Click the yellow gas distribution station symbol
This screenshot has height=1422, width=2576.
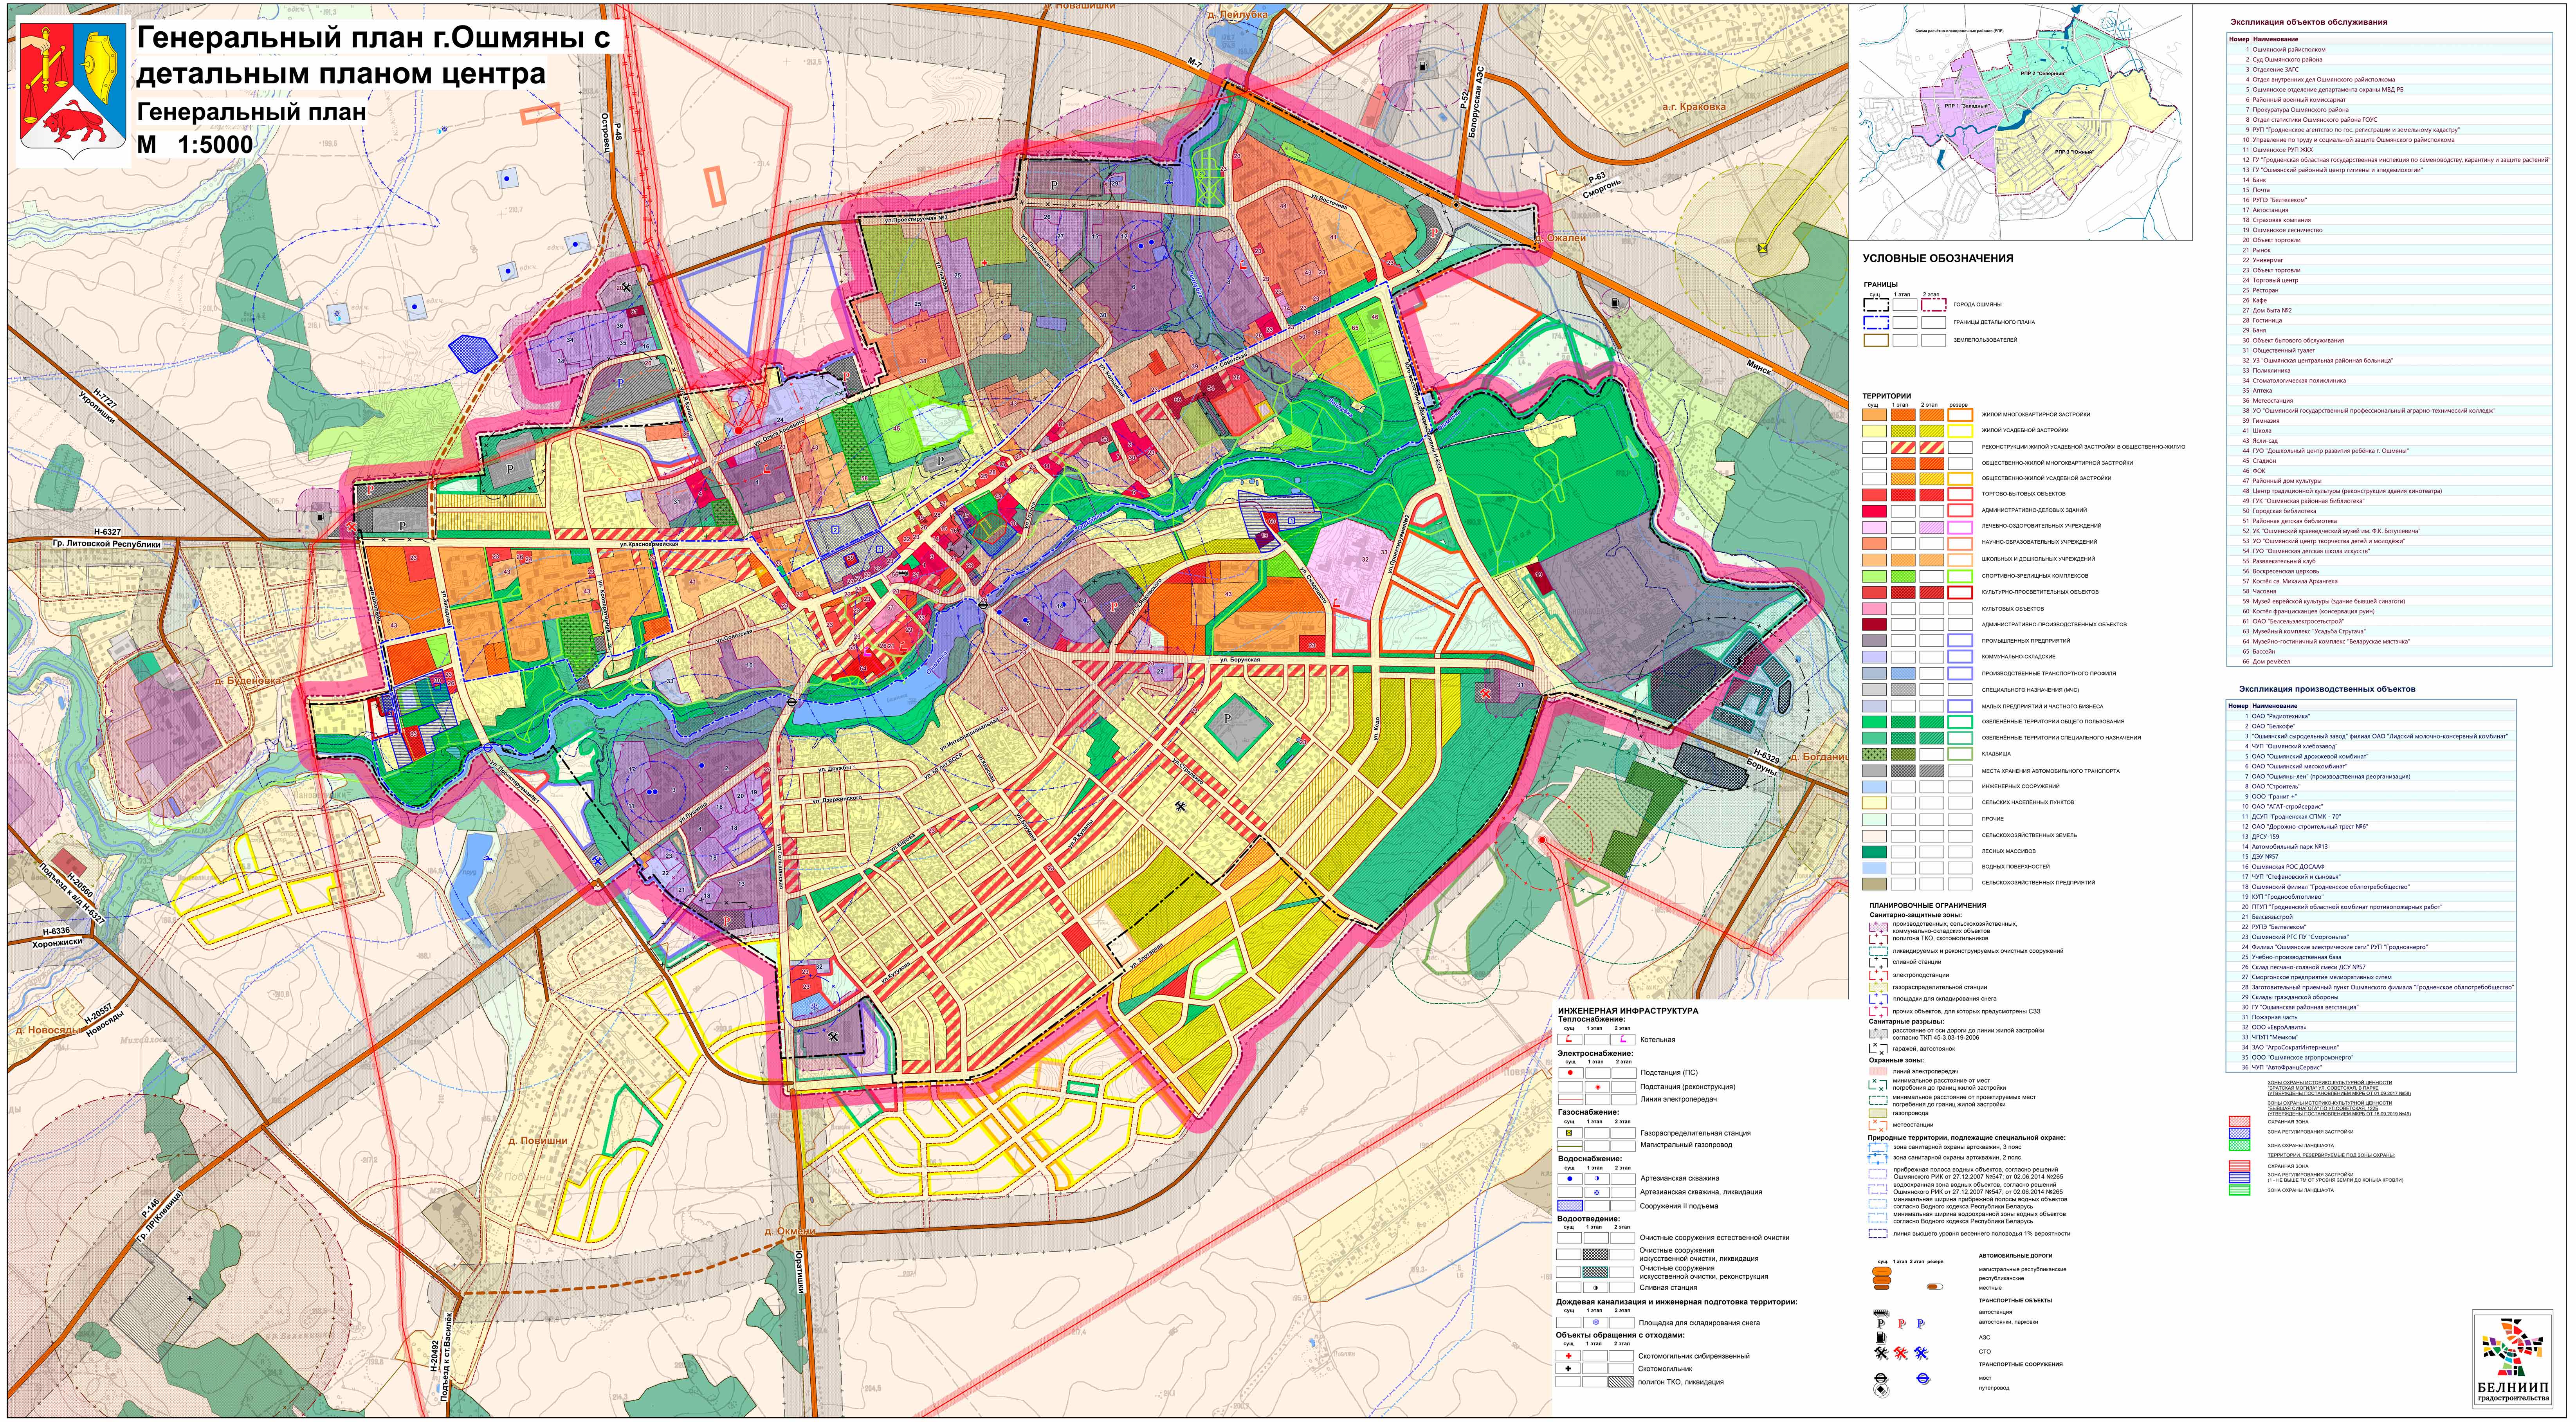(x=1569, y=1133)
